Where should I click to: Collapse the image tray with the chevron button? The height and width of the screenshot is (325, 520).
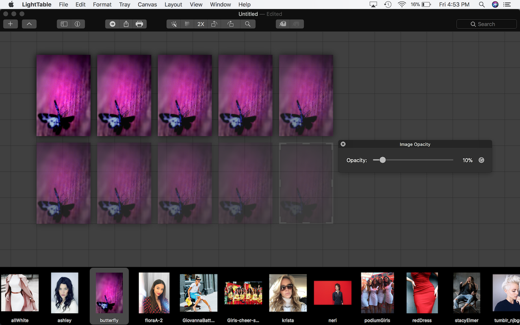point(29,24)
